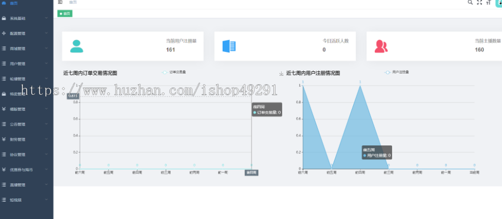502x219 pixels.
Task: Click 前一周 axis label in the registration chart
Action: tap(446, 173)
